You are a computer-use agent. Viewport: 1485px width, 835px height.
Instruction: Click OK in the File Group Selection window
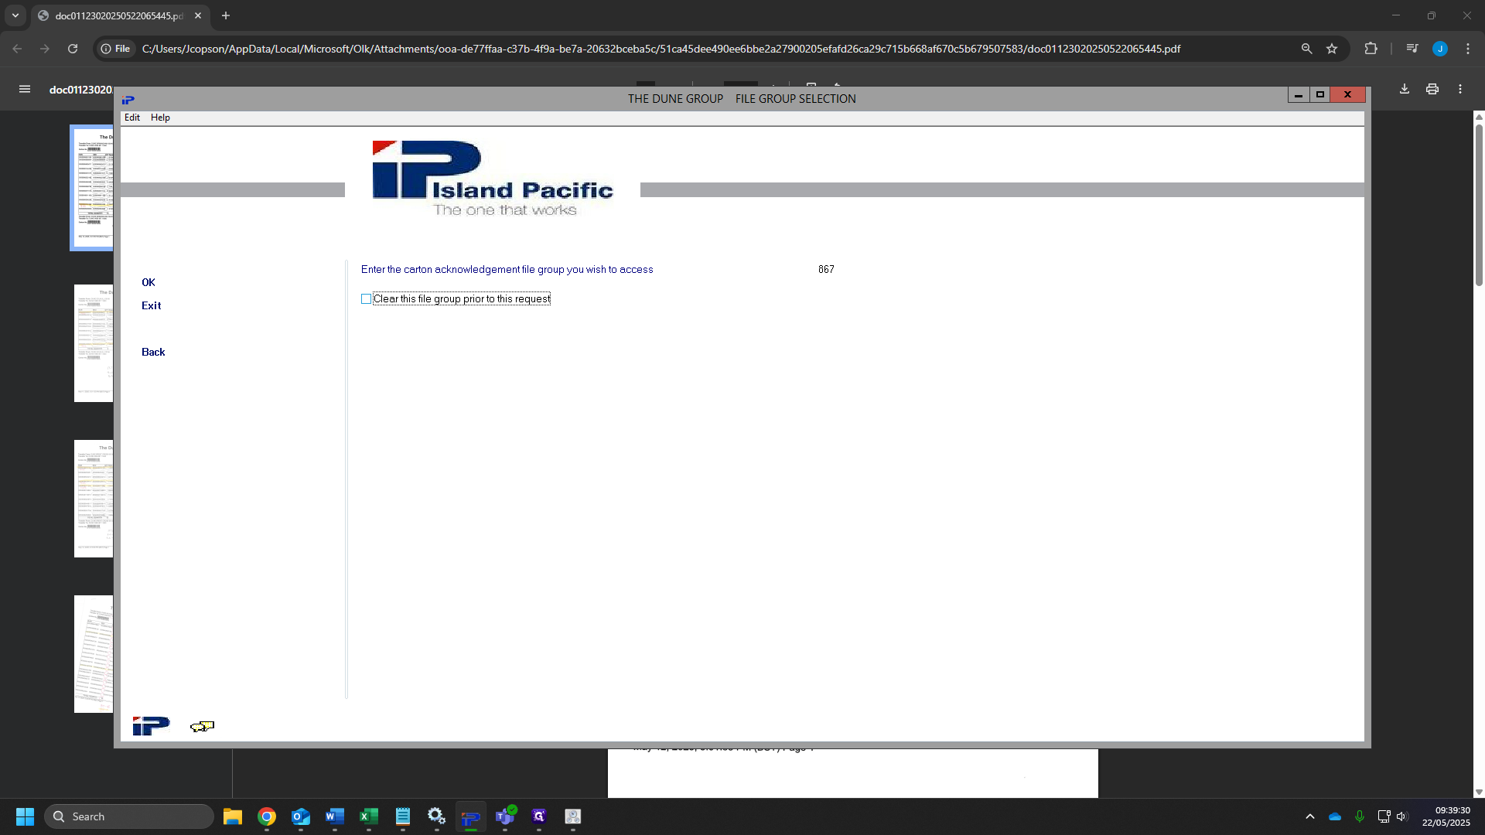[x=148, y=283]
